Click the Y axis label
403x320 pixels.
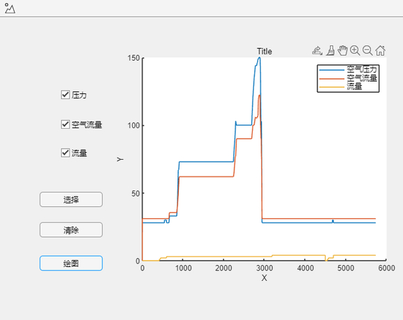click(x=120, y=160)
